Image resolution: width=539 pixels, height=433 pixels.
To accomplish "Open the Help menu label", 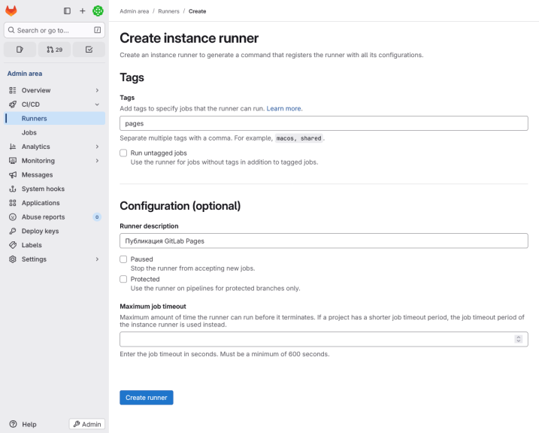I will click(x=29, y=425).
